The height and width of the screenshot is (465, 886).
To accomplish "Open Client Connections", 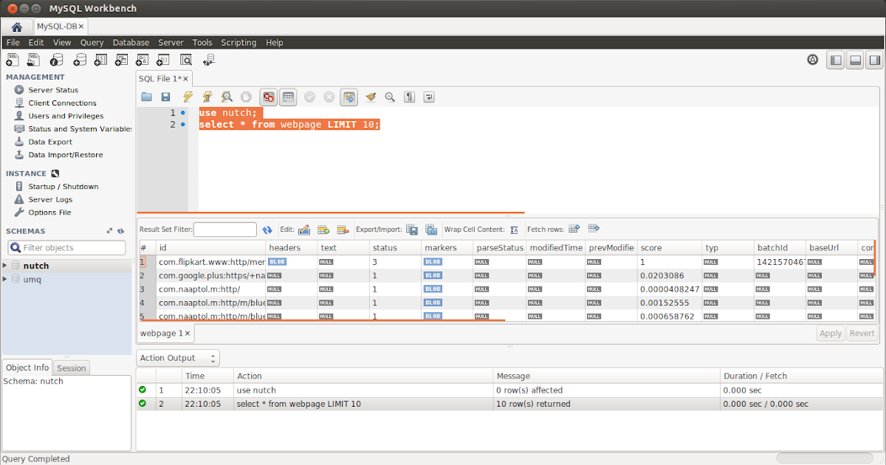I will (x=62, y=103).
